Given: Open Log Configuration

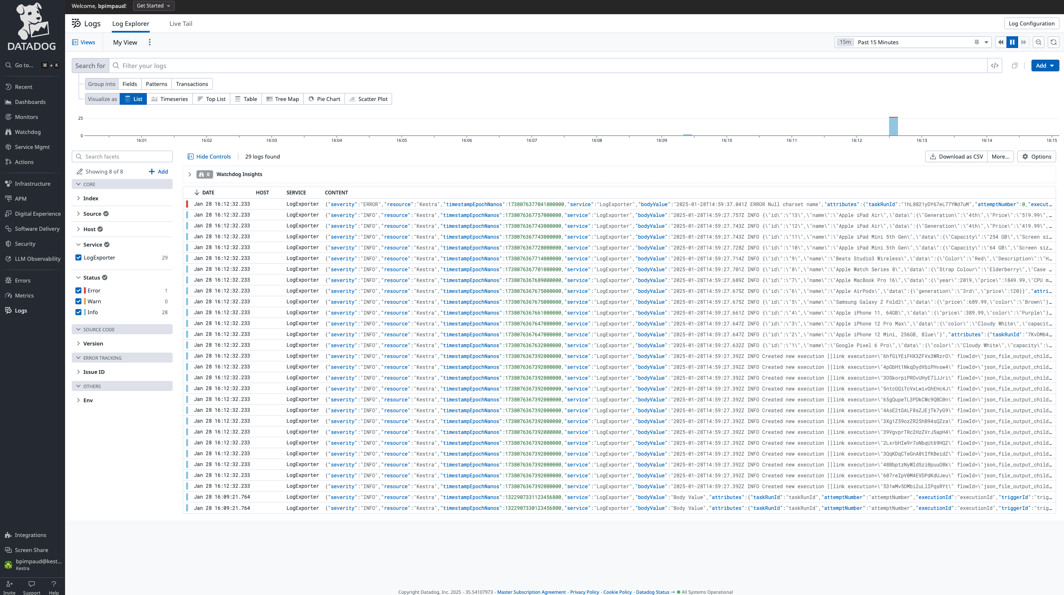Looking at the screenshot, I should point(1031,23).
